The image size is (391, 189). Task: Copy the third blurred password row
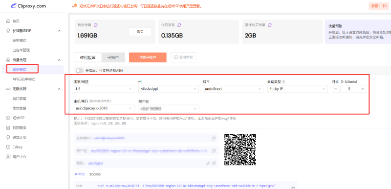pyautogui.click(x=214, y=163)
